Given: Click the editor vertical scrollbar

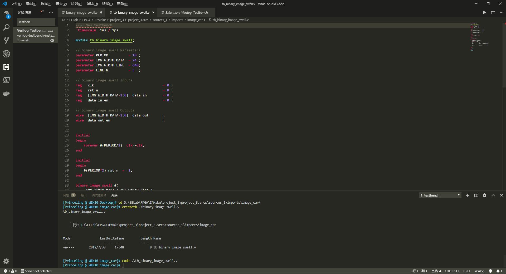Looking at the screenshot, I should click(504, 55).
